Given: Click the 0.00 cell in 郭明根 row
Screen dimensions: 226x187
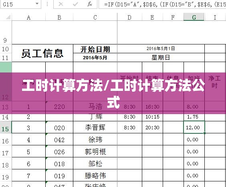Looking at the screenshot, I should tap(194, 151).
